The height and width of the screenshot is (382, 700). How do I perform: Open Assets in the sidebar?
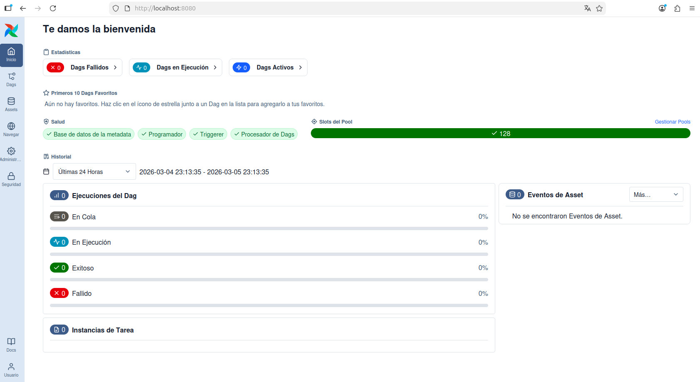click(x=11, y=104)
